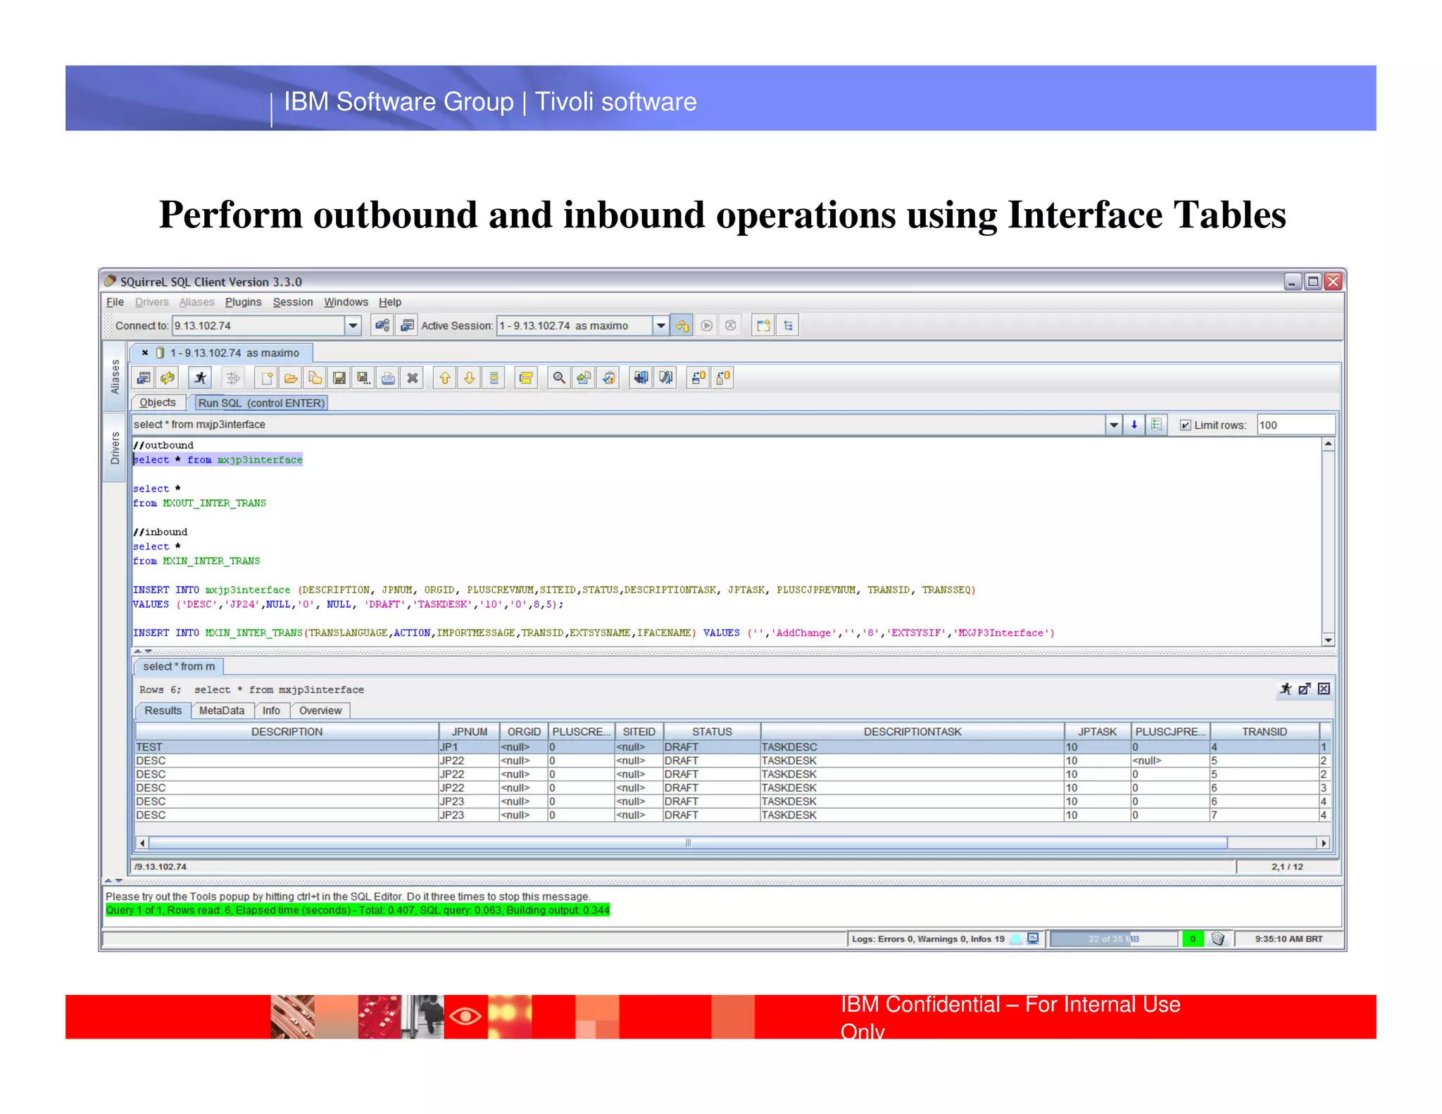Click the open folder icon
Screen dimensions: 1442x1114
(291, 378)
